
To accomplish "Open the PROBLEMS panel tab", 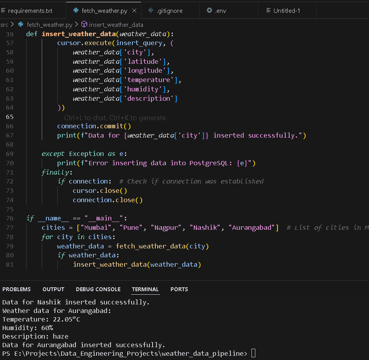I will click(x=16, y=289).
